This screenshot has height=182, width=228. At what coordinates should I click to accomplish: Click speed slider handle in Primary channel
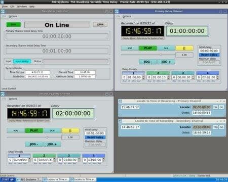point(161,55)
